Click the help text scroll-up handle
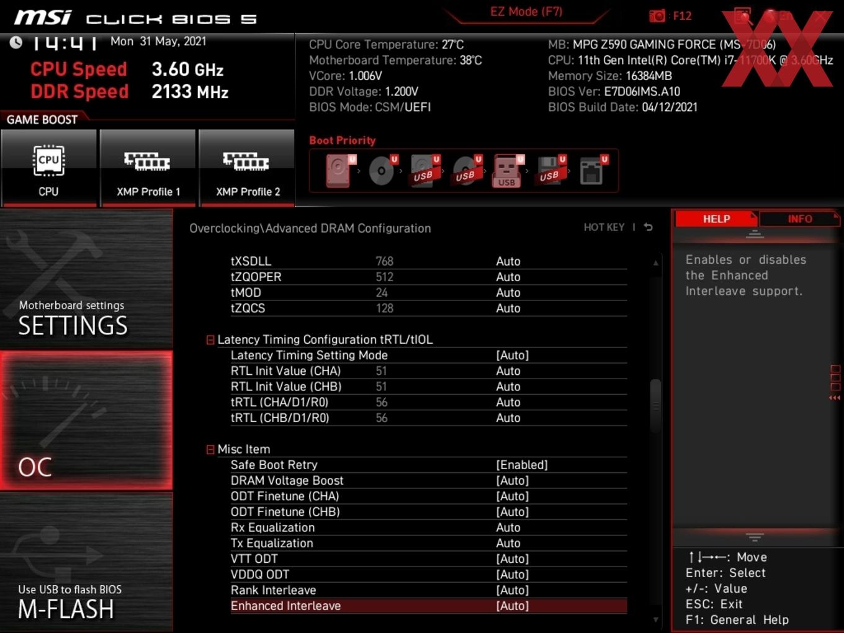 [755, 235]
